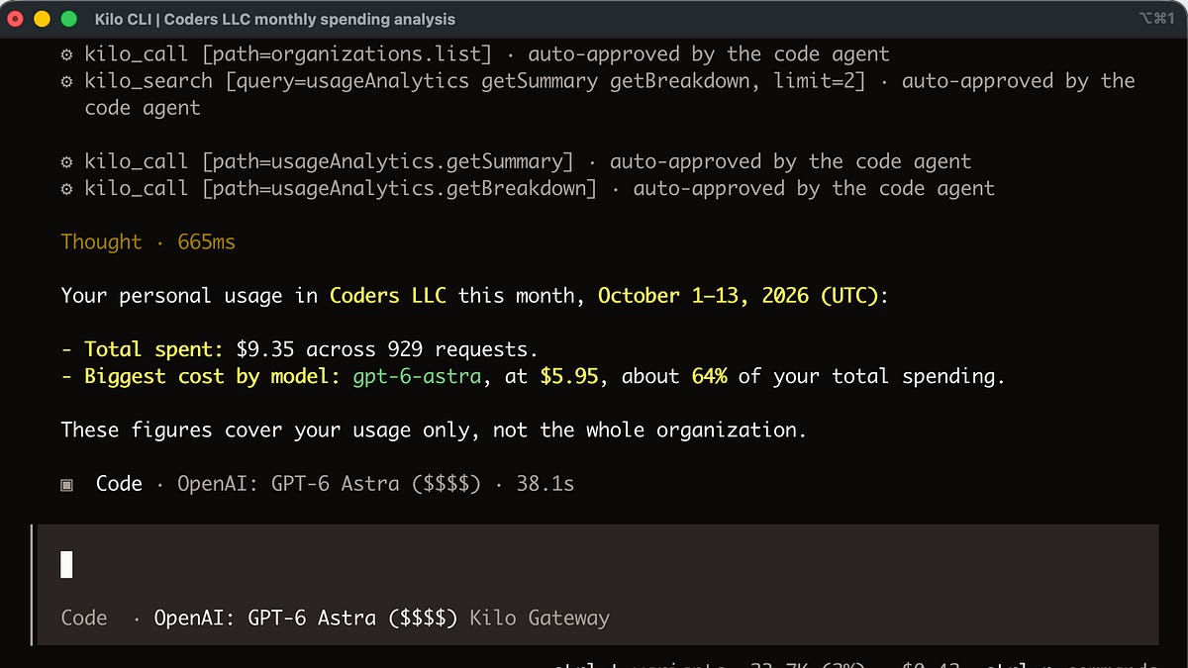The height and width of the screenshot is (668, 1188).
Task: Click the highlighted "$5.95" amount
Action: pyautogui.click(x=569, y=376)
